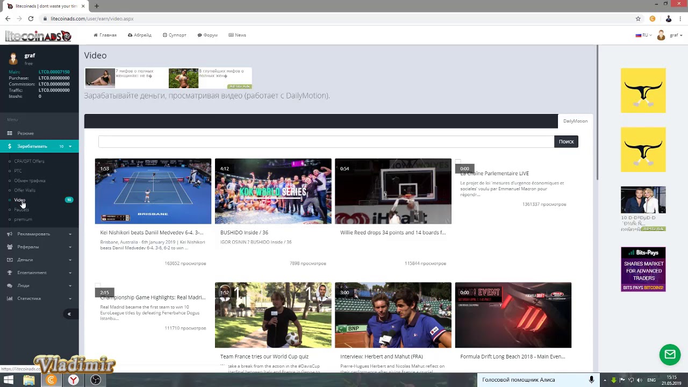Viewport: 688px width, 387px height.
Task: Select the DailyMotion tab
Action: point(575,121)
